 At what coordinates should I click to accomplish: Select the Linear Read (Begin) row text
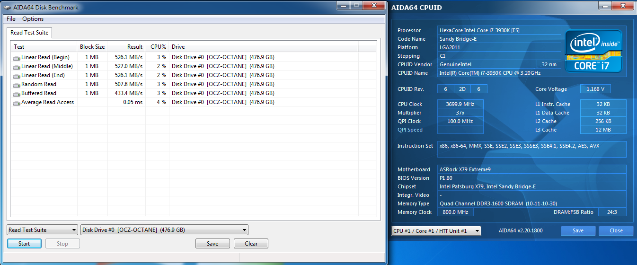click(x=45, y=58)
